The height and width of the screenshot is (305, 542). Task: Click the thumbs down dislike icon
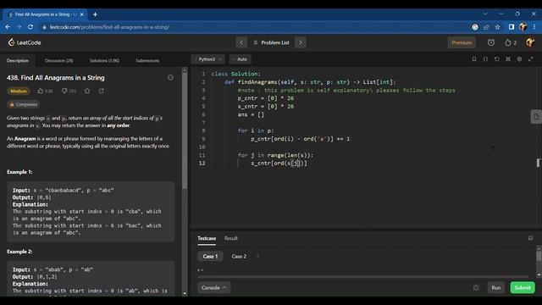pyautogui.click(x=64, y=91)
